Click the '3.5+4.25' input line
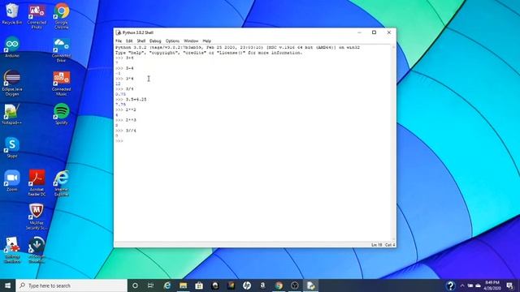 click(136, 99)
